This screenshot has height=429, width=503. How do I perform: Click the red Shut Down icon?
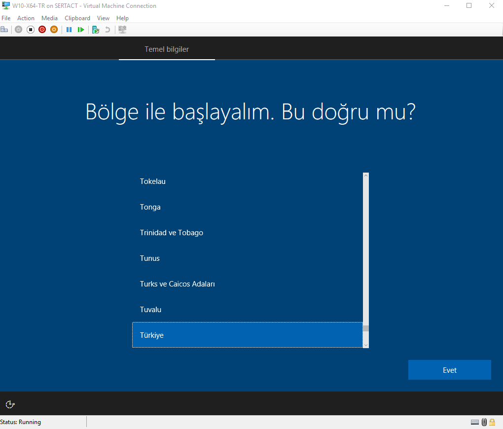[x=42, y=30]
